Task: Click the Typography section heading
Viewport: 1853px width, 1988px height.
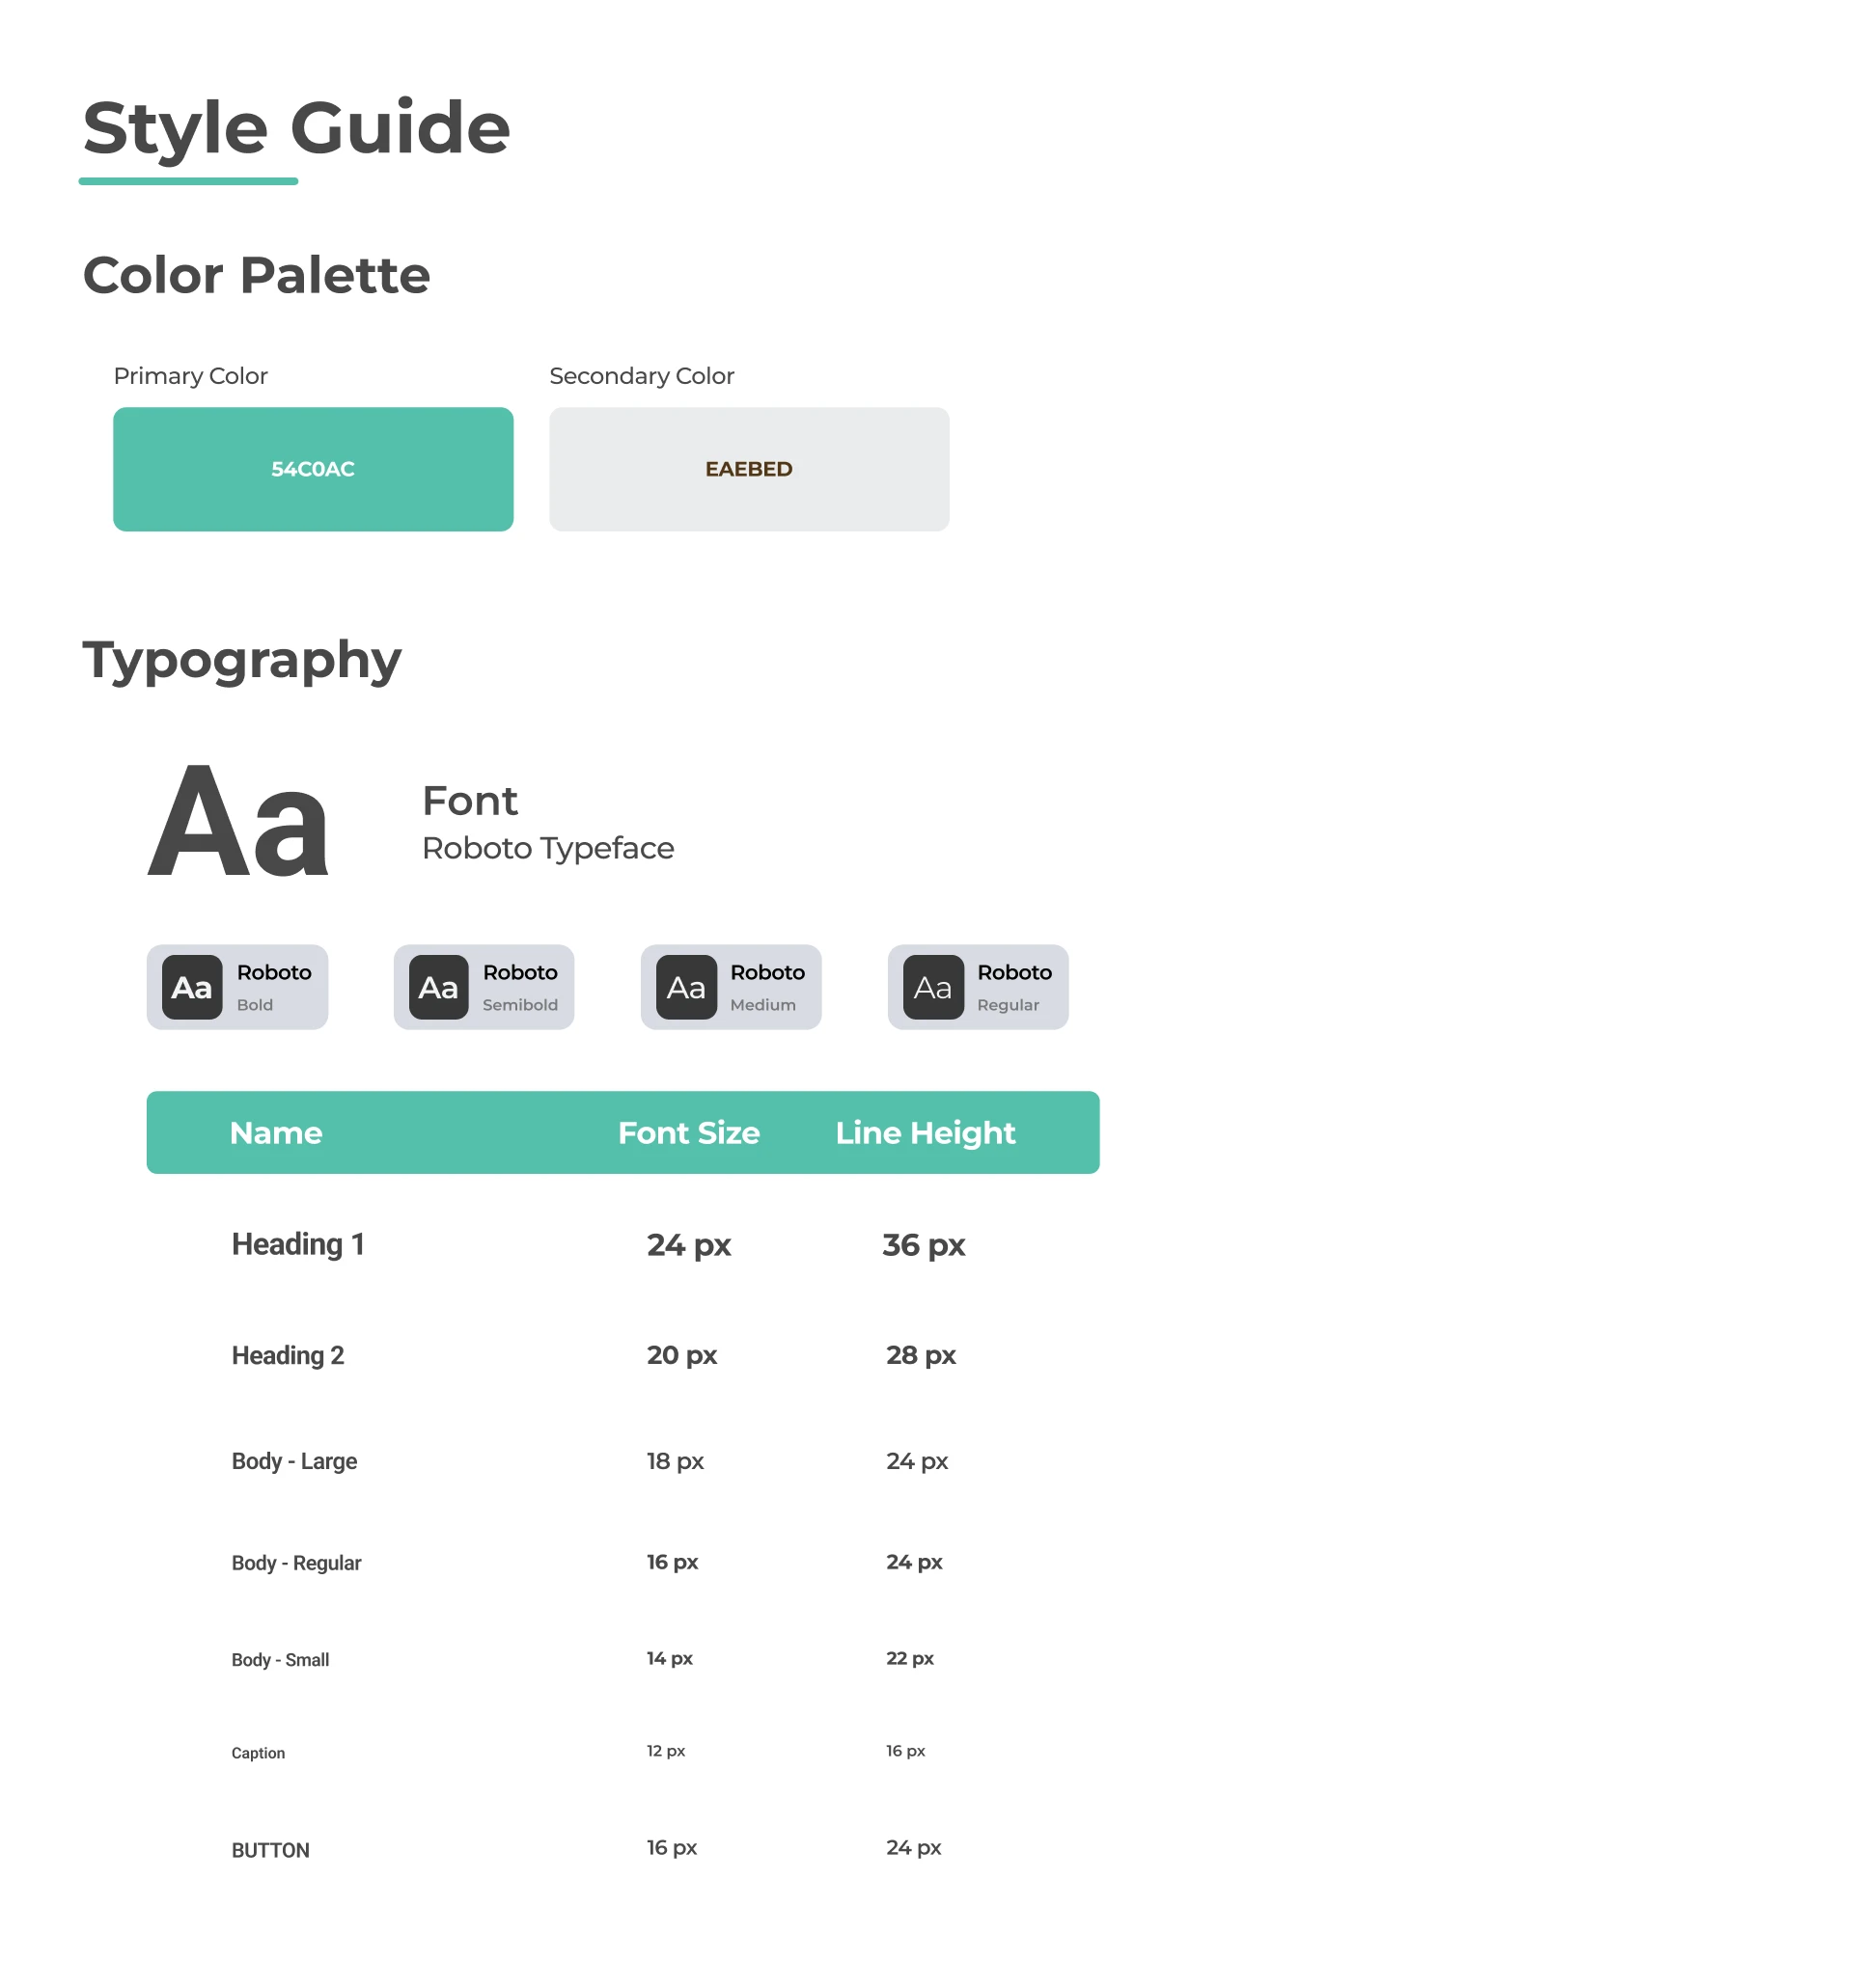Action: pos(242,660)
